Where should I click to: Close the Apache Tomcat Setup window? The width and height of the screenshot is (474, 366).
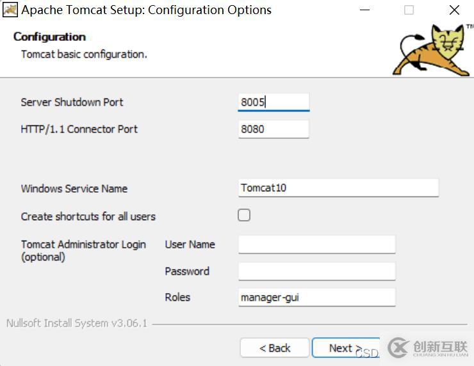[x=454, y=10]
